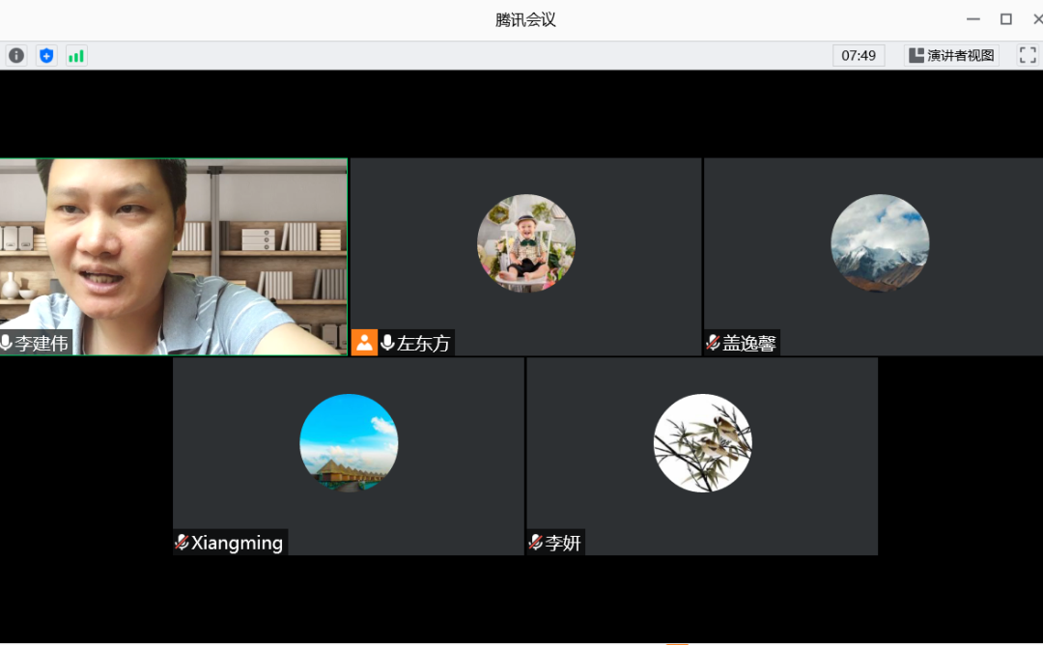Image resolution: width=1043 pixels, height=645 pixels.
Task: Click 左东方's baby photo avatar
Action: tap(526, 243)
